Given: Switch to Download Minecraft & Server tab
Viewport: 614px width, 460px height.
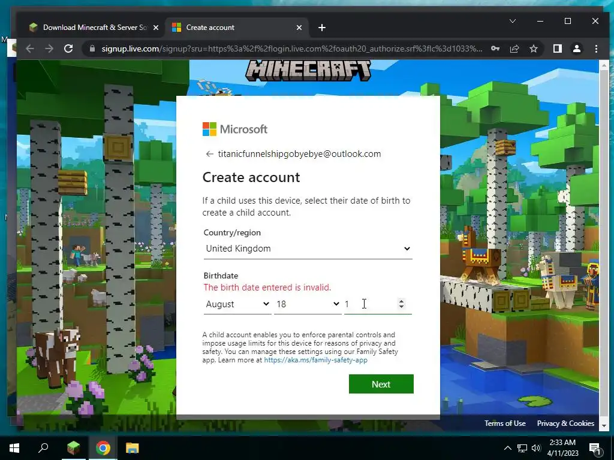Looking at the screenshot, I should [x=94, y=28].
